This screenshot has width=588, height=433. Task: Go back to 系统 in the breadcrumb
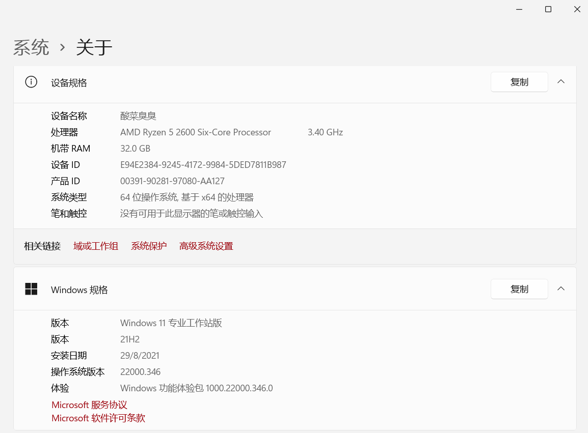(x=31, y=47)
